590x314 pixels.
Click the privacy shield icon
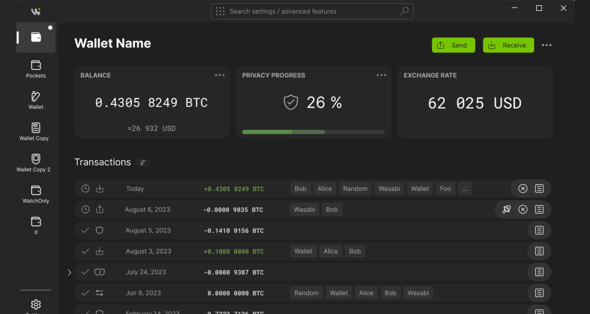click(x=291, y=103)
